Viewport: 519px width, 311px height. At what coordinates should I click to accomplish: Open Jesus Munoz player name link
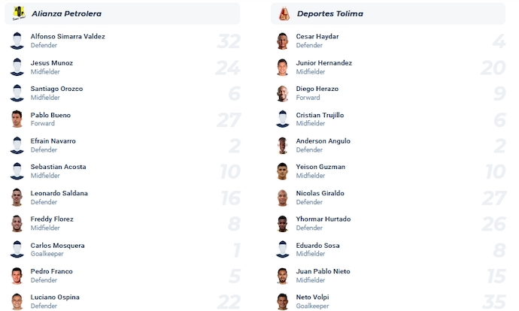pos(52,63)
